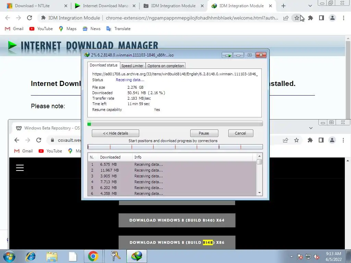
Task: Expand the tab search chevron in front window
Action: coord(310,6)
